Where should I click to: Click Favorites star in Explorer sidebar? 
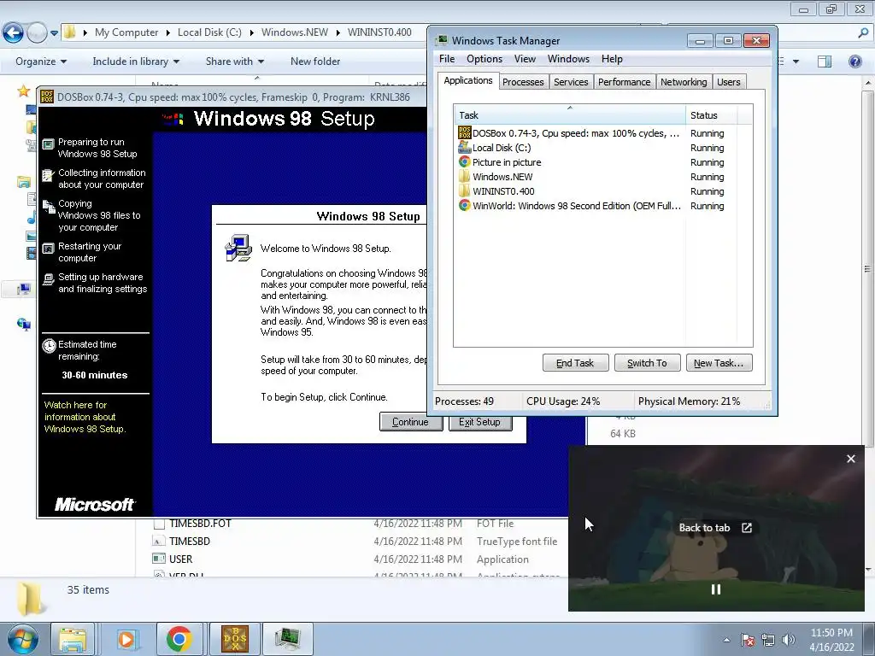tap(23, 91)
